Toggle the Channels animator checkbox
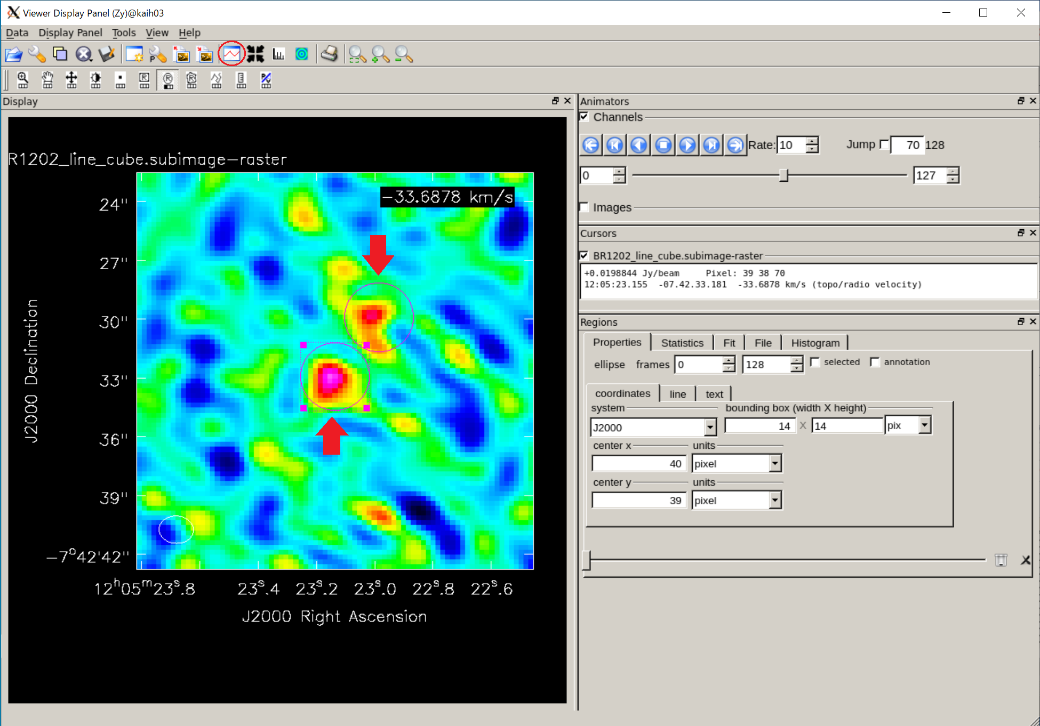1040x726 pixels. pyautogui.click(x=585, y=117)
